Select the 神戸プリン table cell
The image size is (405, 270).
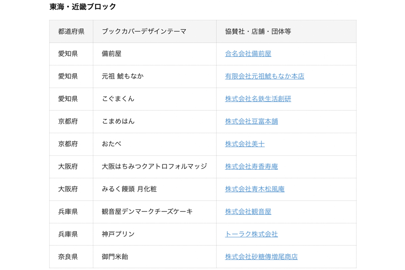155,234
